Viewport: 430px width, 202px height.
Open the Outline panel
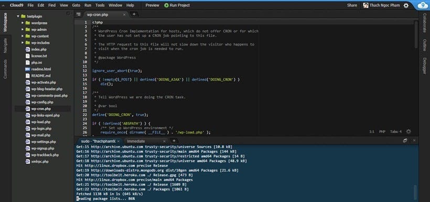424,45
